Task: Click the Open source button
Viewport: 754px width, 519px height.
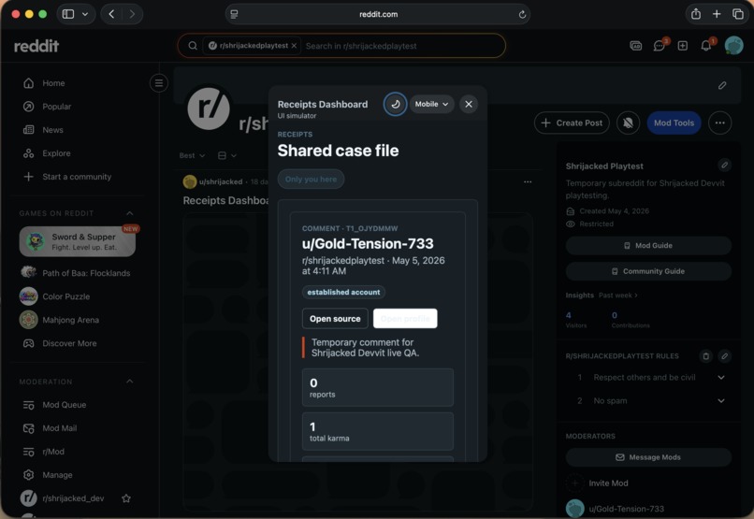Action: point(335,319)
